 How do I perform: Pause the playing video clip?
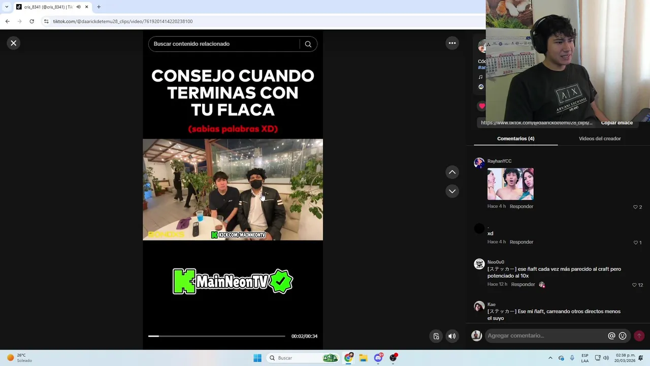(x=233, y=189)
